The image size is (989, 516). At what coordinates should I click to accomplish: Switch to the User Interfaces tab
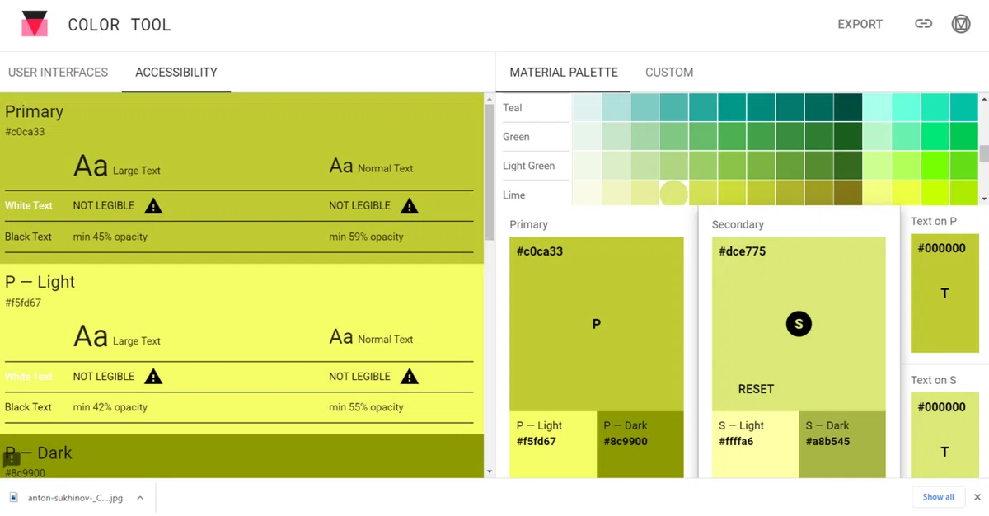(58, 72)
